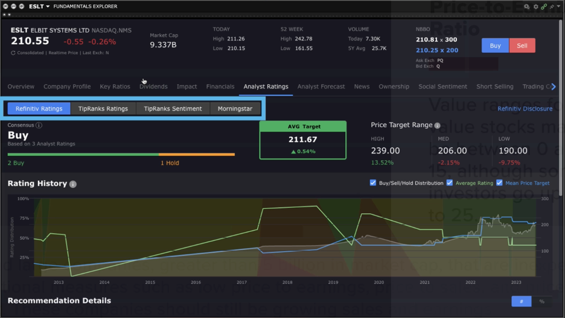The image size is (565, 318).
Task: Select the TipRanks Sentiment sub-tab
Action: point(173,109)
